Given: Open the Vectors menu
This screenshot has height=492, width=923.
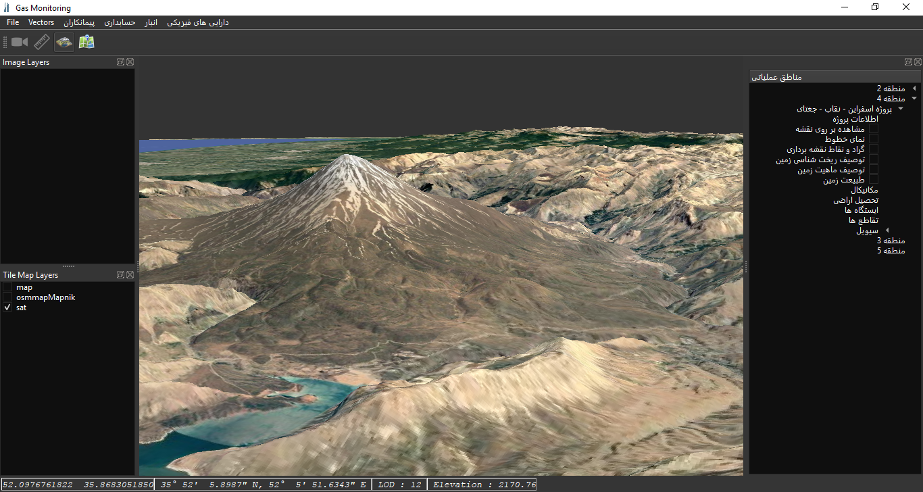Looking at the screenshot, I should [x=41, y=22].
